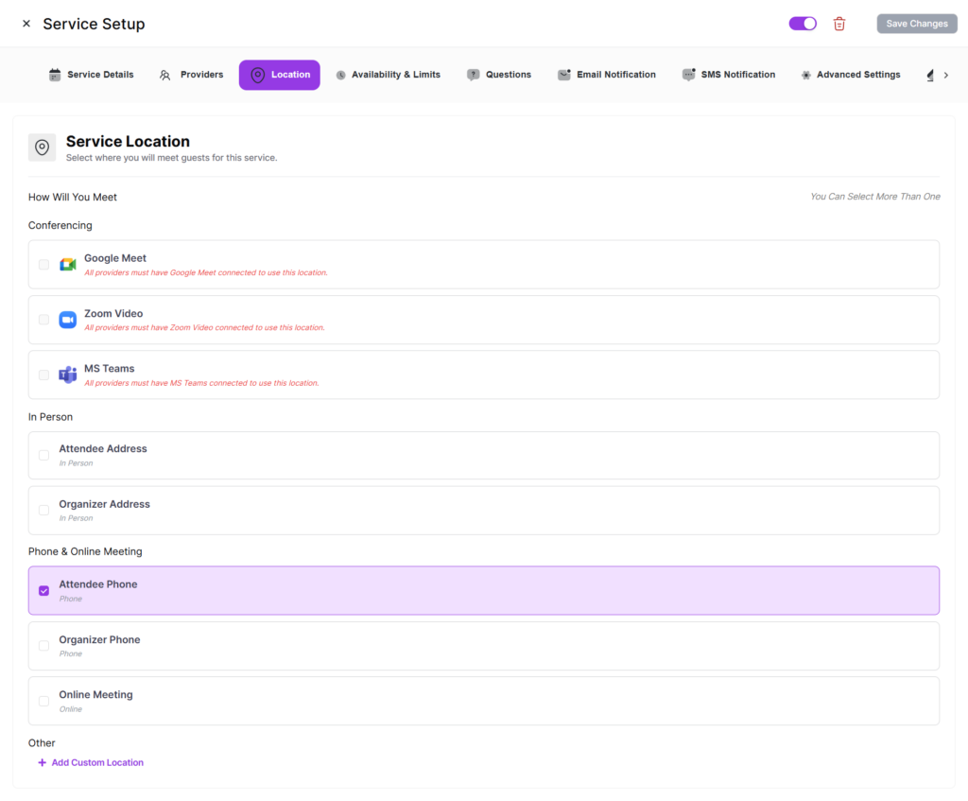The width and height of the screenshot is (968, 801).
Task: Click the map pin icon beside Service Location
Action: [43, 148]
